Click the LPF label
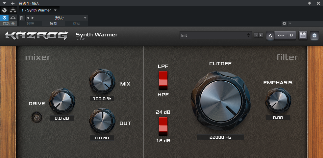323x158 pixels. pyautogui.click(x=163, y=66)
